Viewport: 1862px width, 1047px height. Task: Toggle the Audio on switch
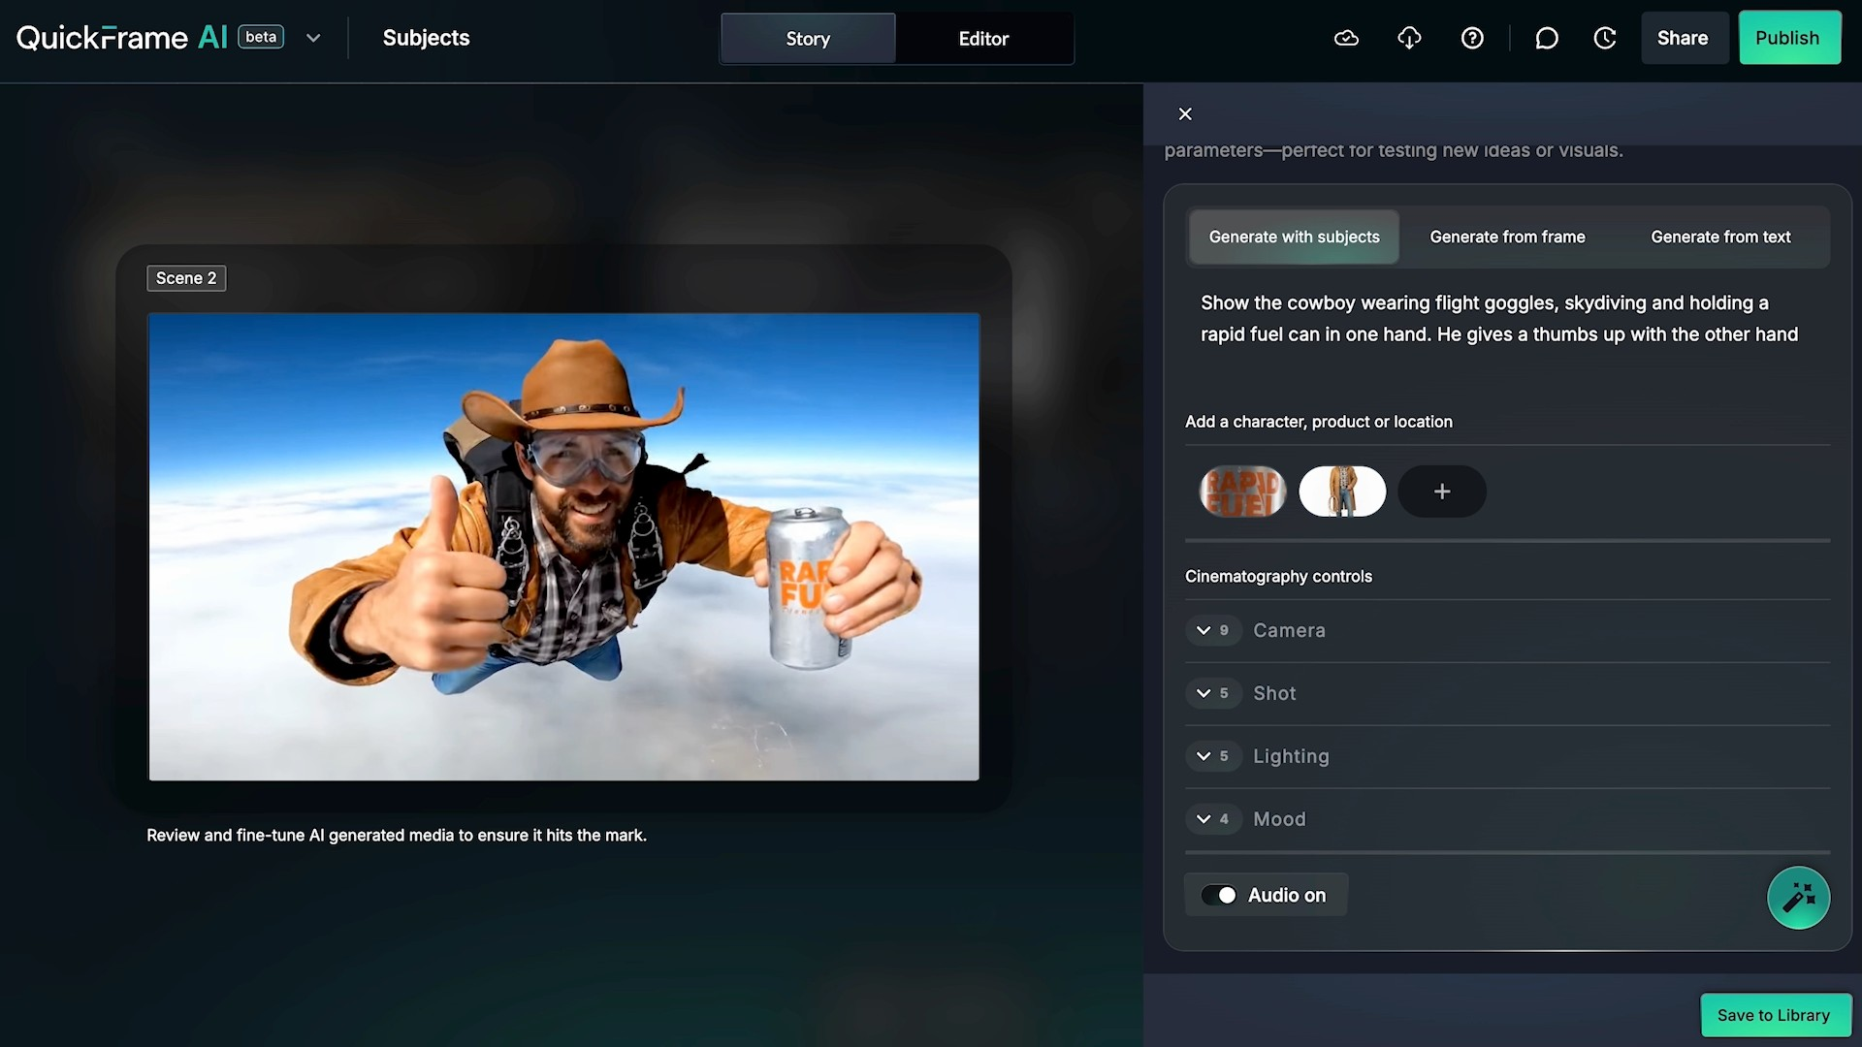point(1219,895)
